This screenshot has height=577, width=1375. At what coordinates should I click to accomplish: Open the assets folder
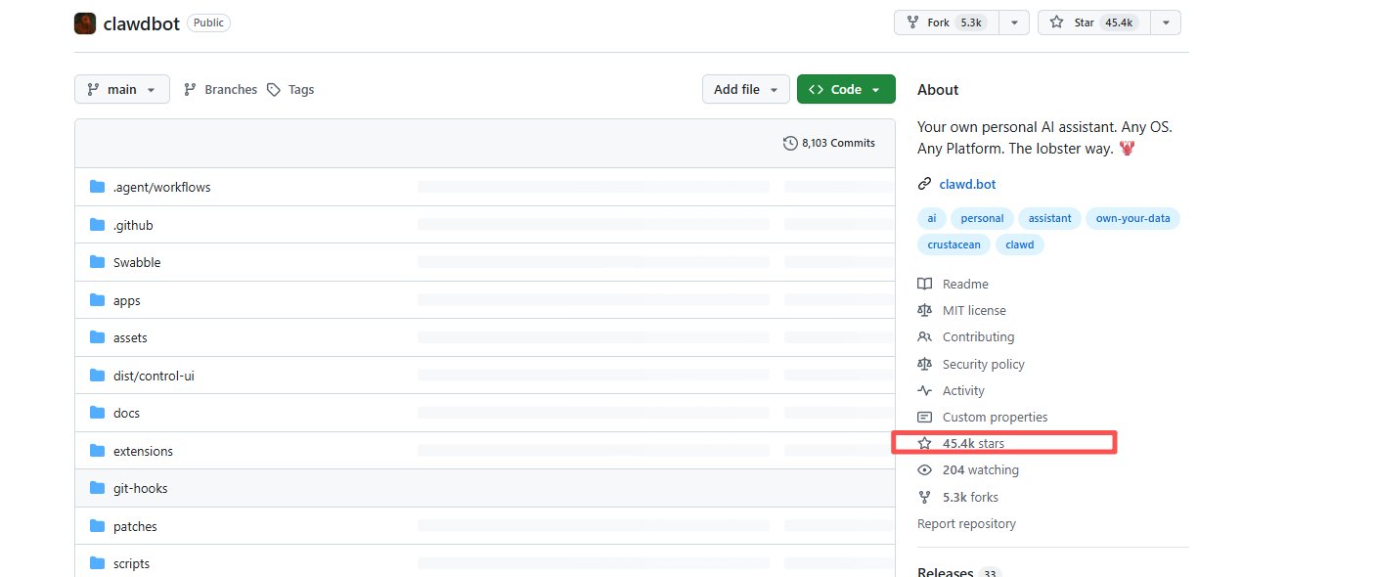pyautogui.click(x=130, y=337)
